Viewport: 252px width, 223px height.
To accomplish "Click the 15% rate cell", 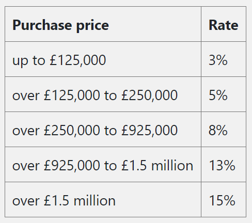I will coord(224,200).
